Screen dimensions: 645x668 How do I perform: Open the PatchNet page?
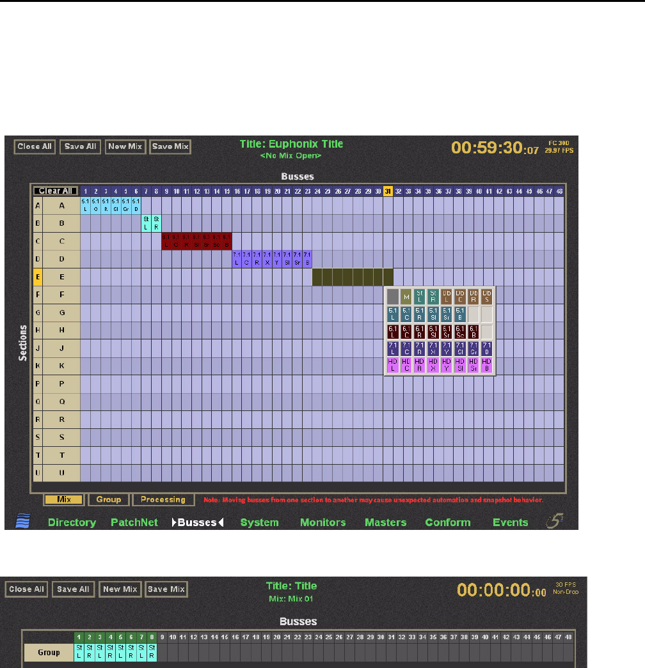coord(134,522)
